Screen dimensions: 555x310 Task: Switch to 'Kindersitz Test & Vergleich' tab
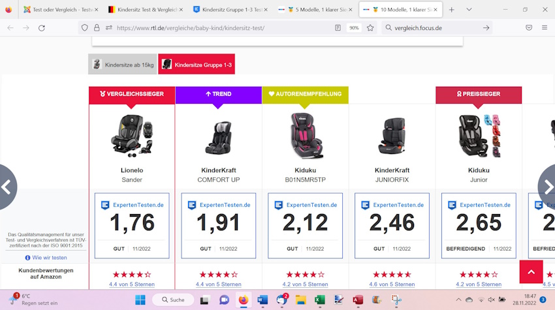144,10
